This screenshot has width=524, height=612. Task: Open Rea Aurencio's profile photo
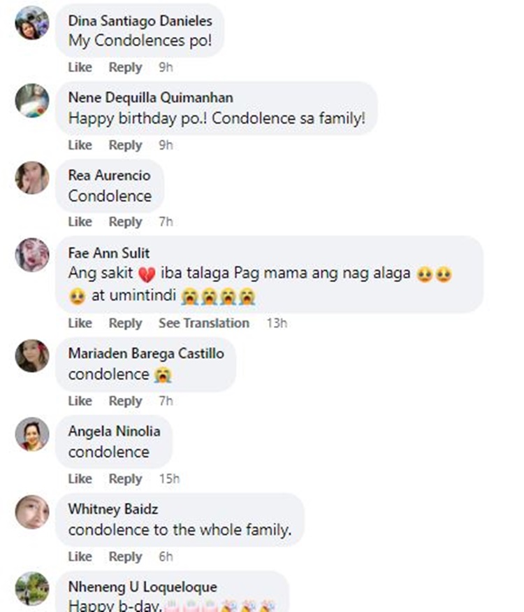click(32, 178)
